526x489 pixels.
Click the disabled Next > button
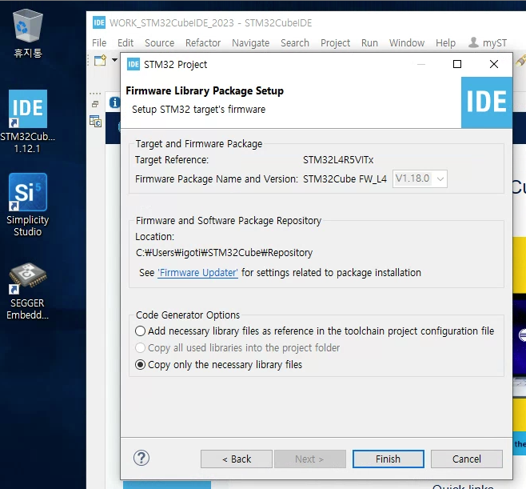pyautogui.click(x=310, y=459)
